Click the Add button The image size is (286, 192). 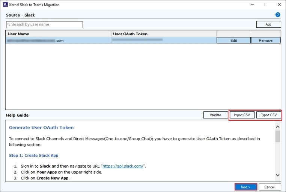(x=268, y=24)
